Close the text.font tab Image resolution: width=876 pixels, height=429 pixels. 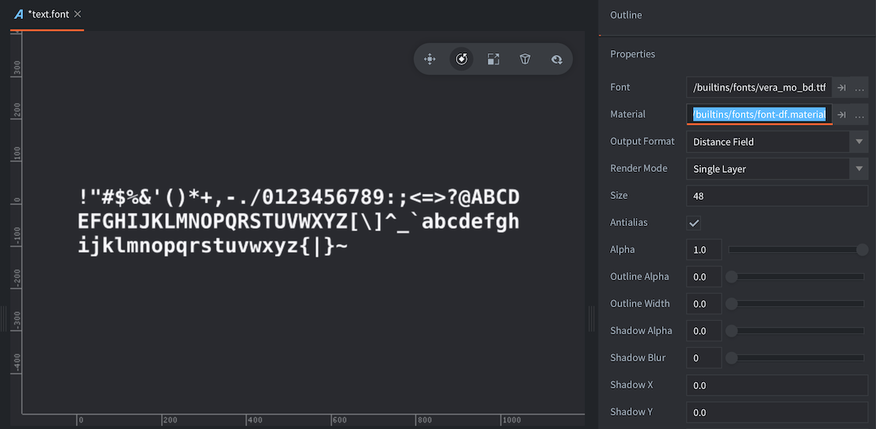[x=78, y=14]
